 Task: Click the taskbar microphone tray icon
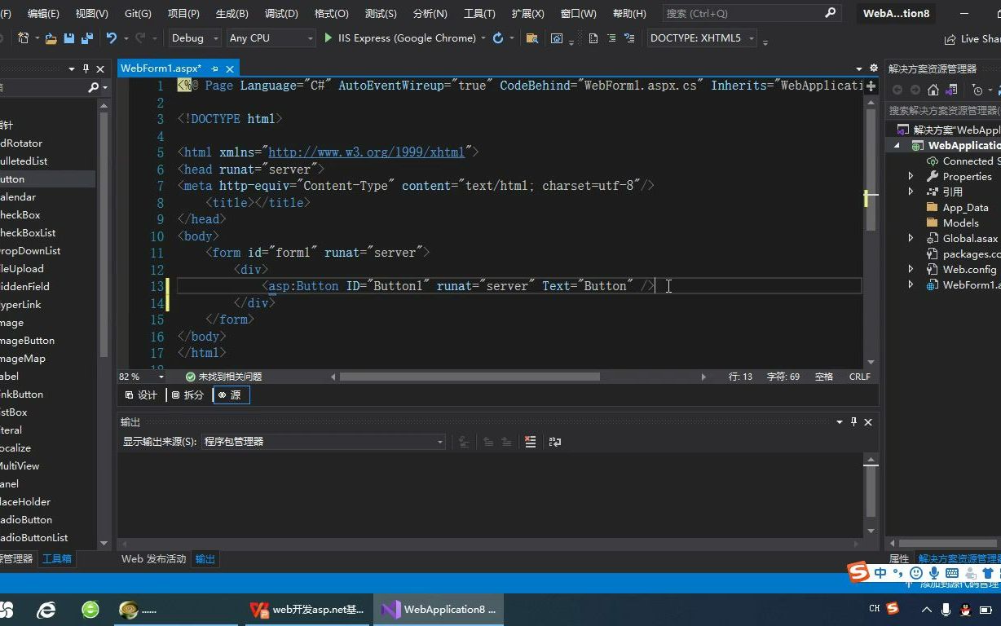pyautogui.click(x=946, y=609)
